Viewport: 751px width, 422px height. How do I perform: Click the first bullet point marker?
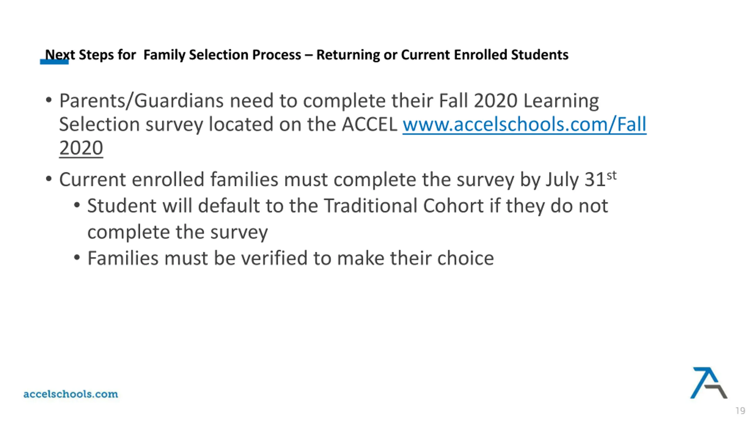point(49,100)
